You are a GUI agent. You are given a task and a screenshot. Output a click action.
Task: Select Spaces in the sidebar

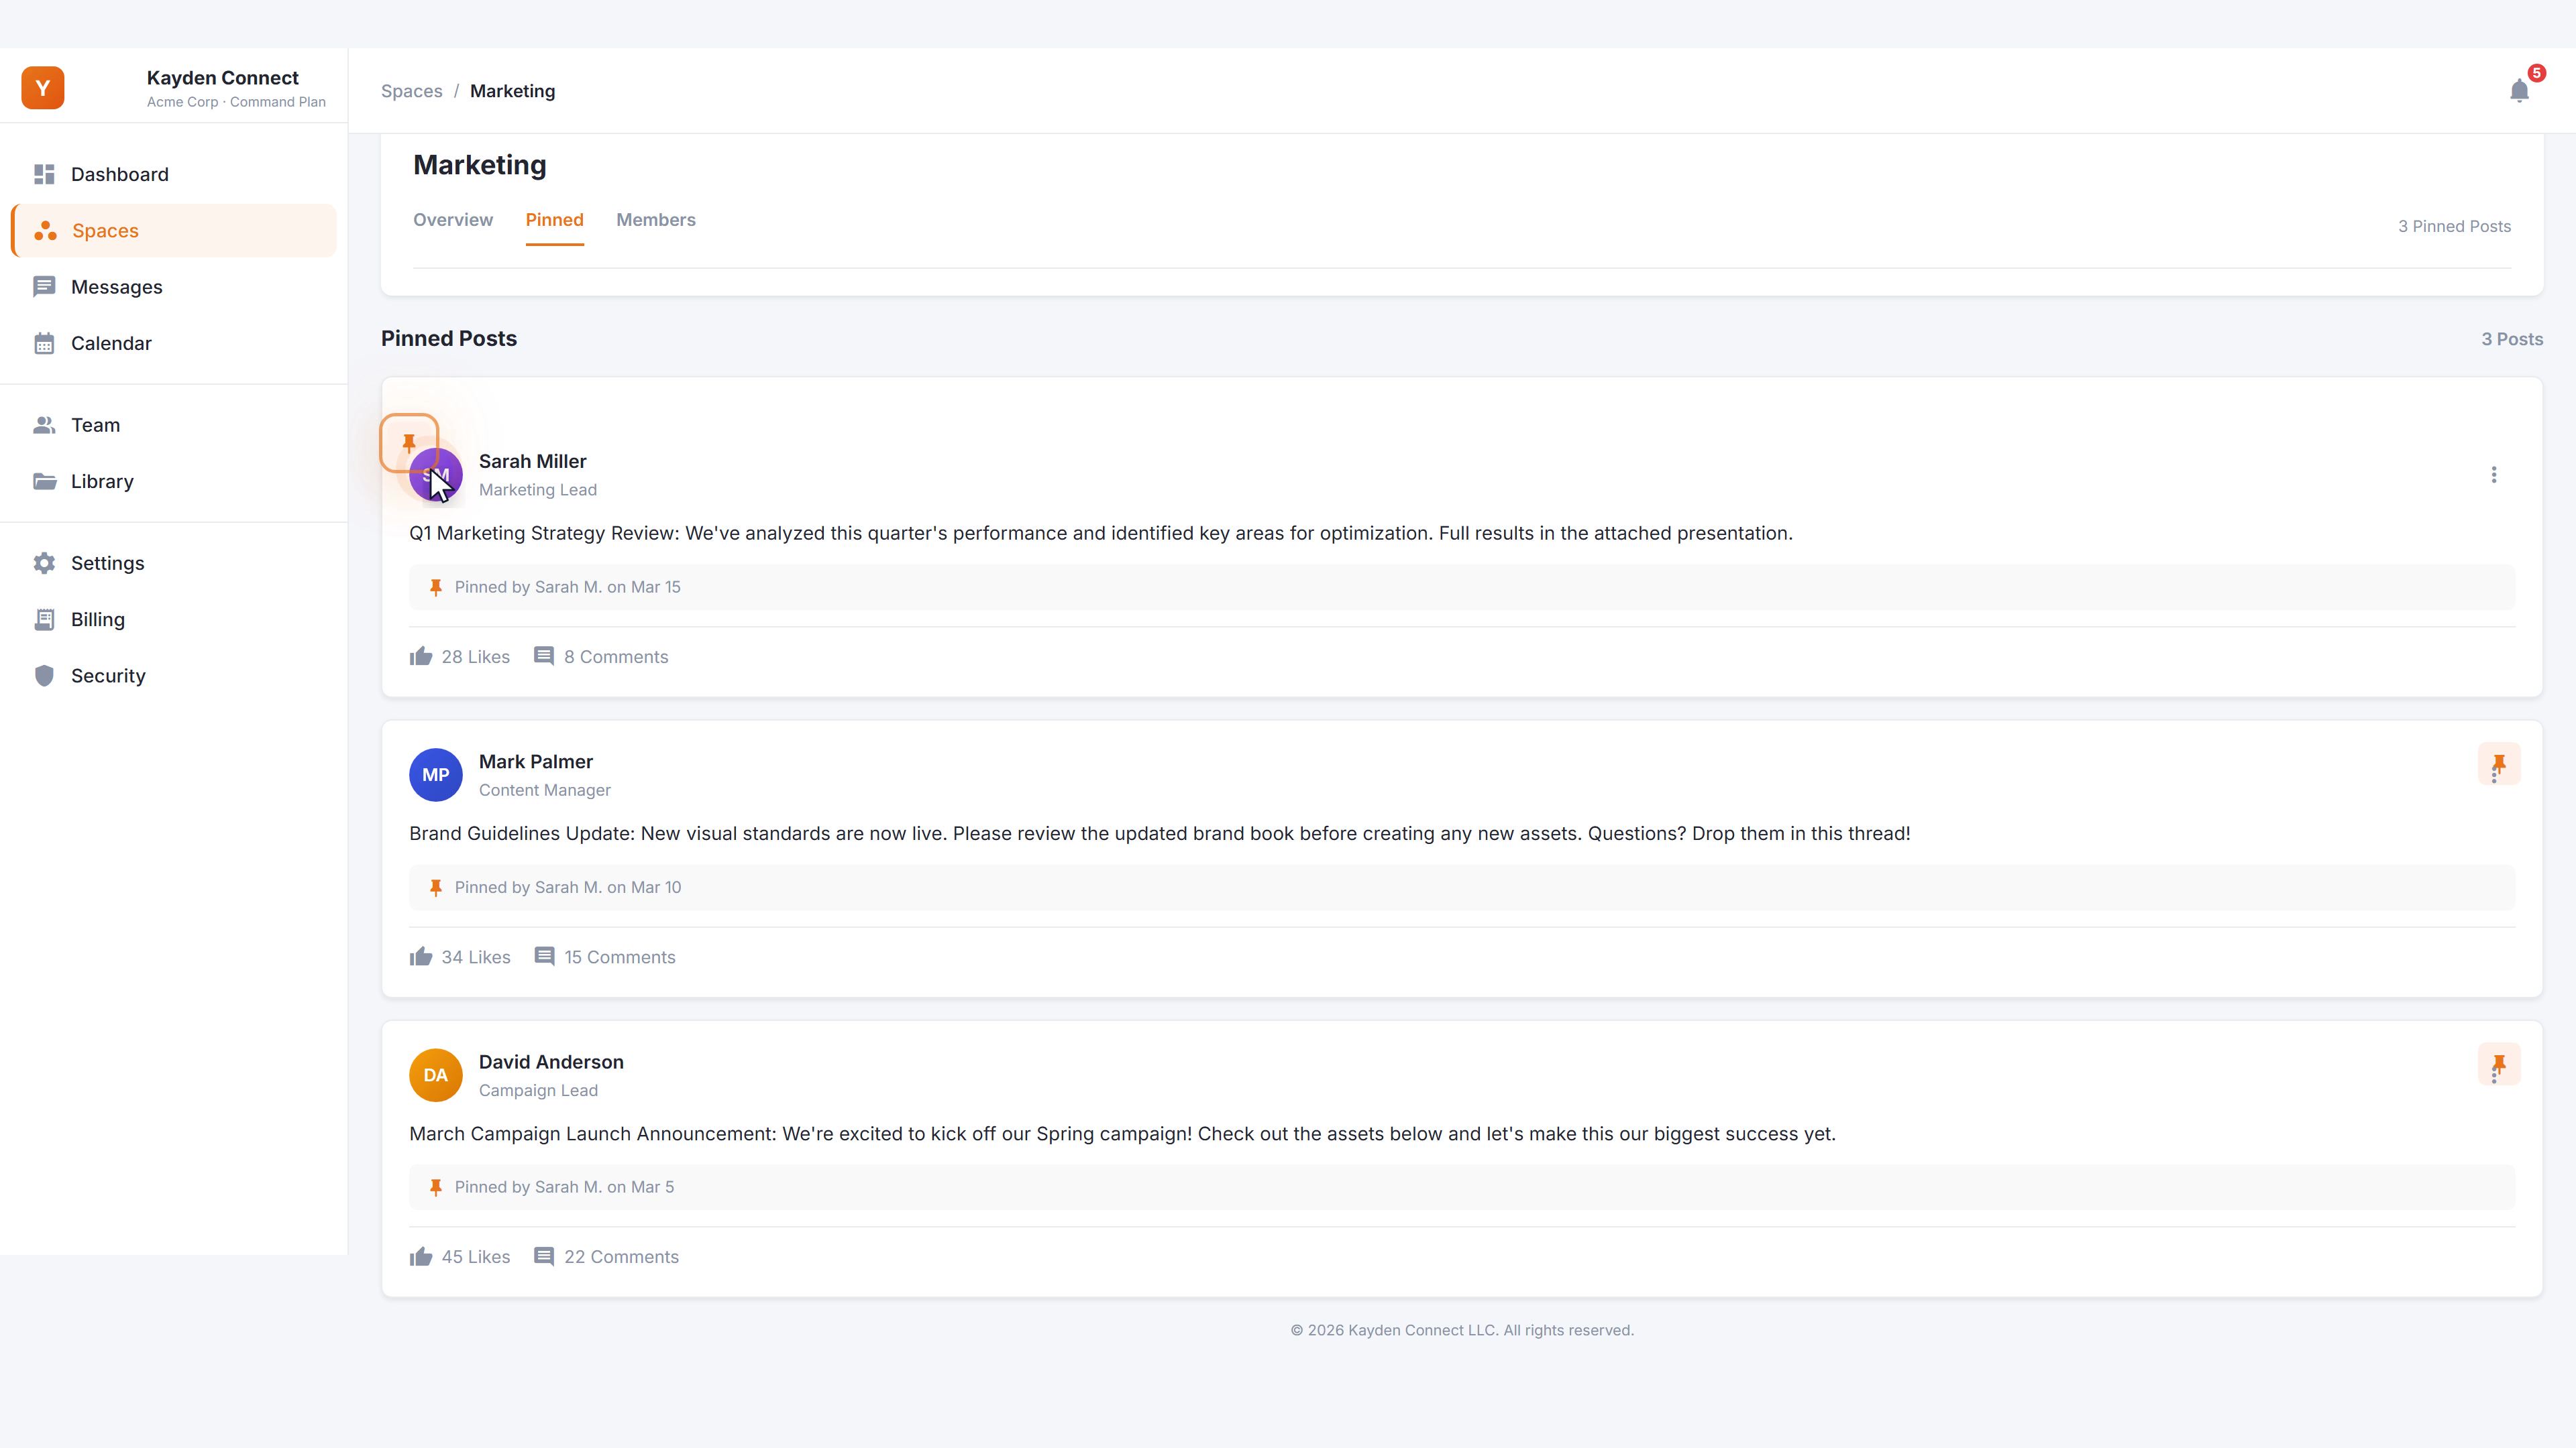[174, 231]
